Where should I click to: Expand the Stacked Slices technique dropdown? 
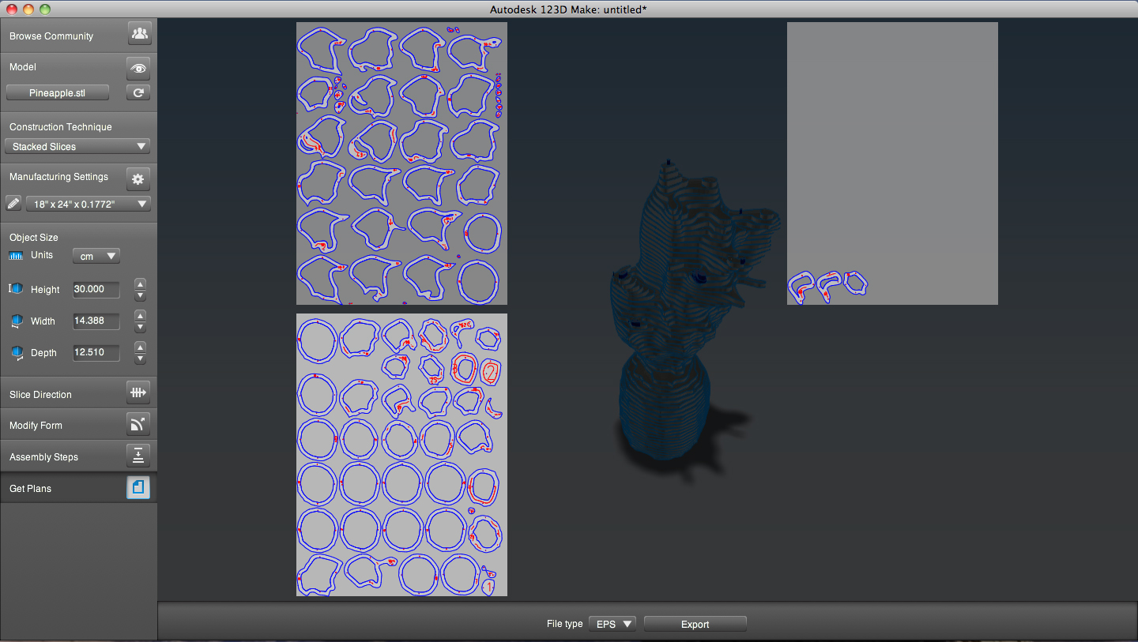pyautogui.click(x=77, y=146)
